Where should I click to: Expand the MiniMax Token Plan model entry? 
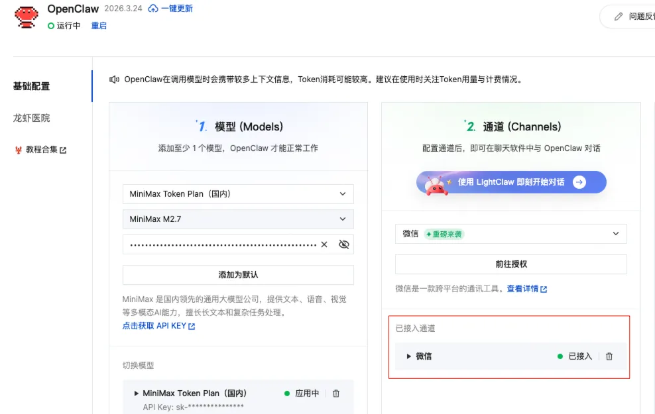coord(136,393)
